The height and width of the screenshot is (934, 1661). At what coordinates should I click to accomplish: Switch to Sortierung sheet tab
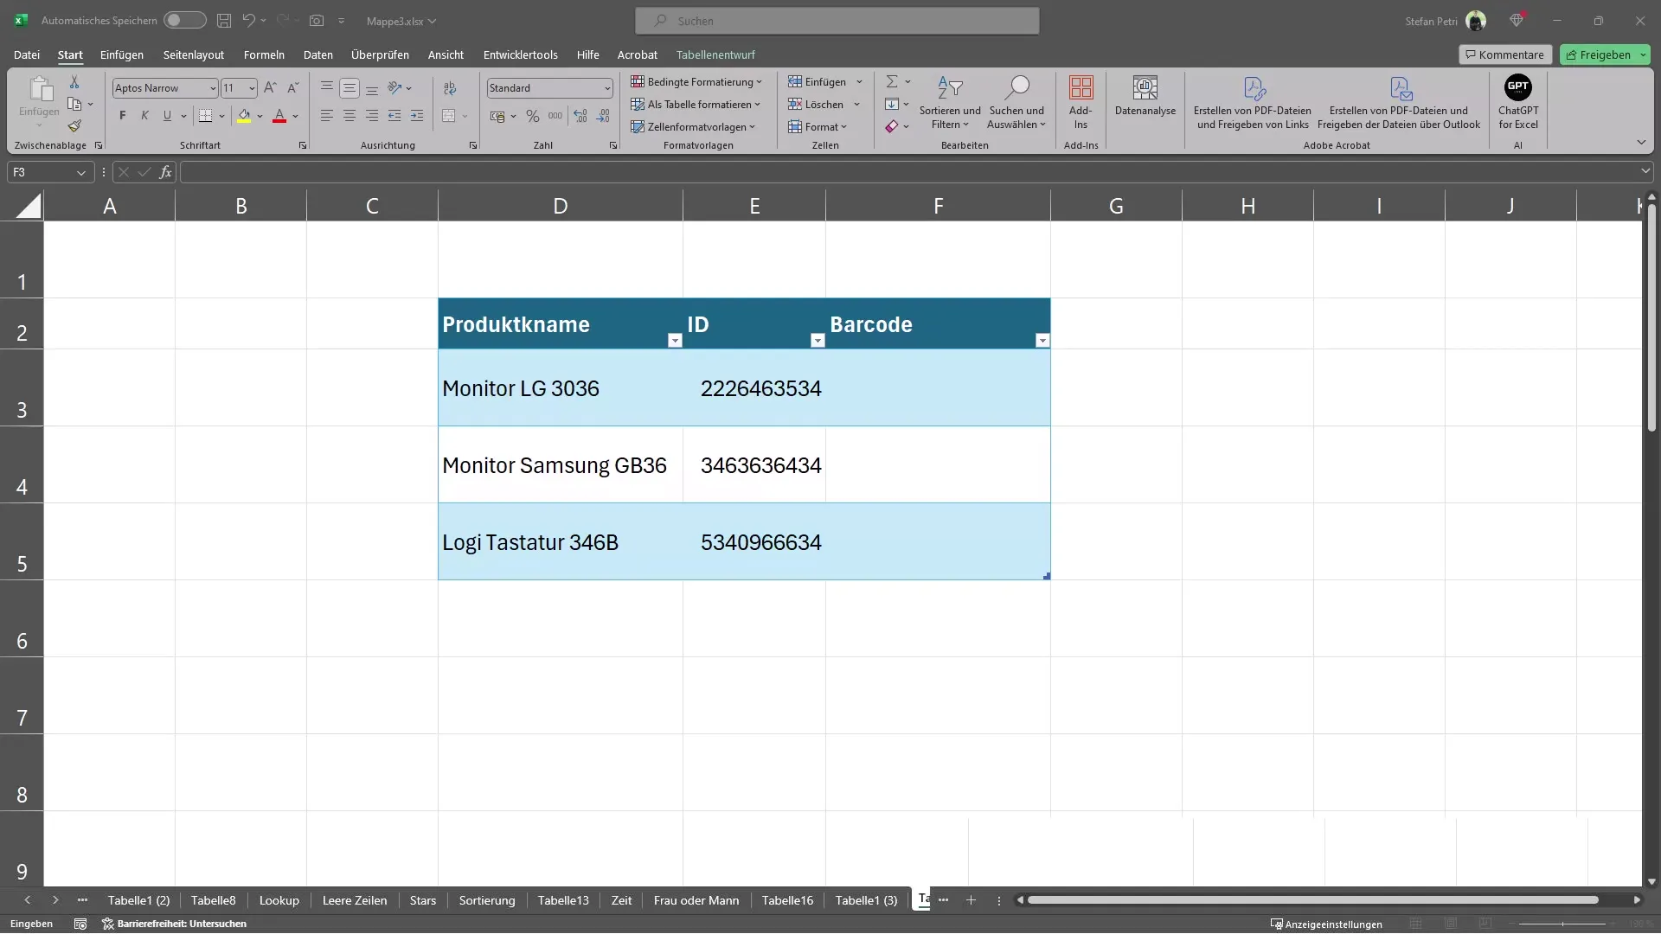click(487, 900)
